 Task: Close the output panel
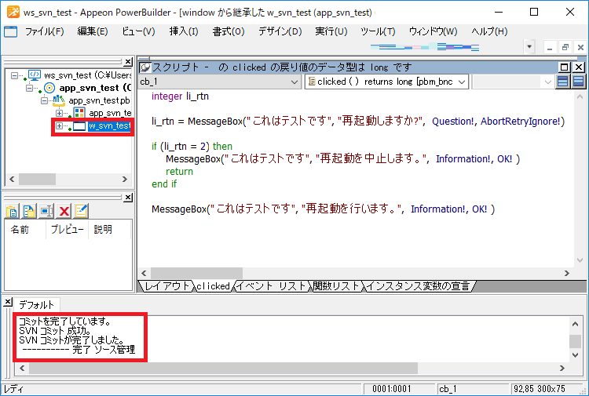point(8,302)
